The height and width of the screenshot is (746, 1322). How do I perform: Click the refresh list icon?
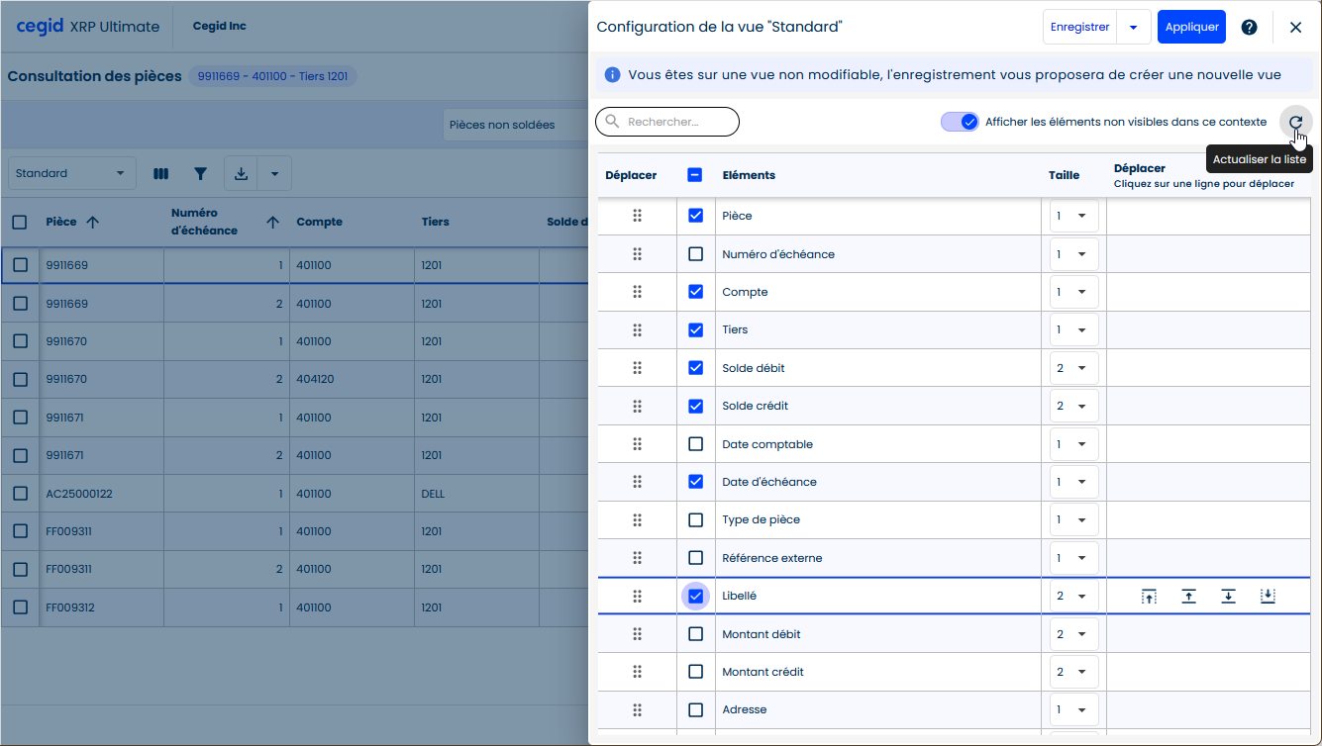pos(1295,122)
